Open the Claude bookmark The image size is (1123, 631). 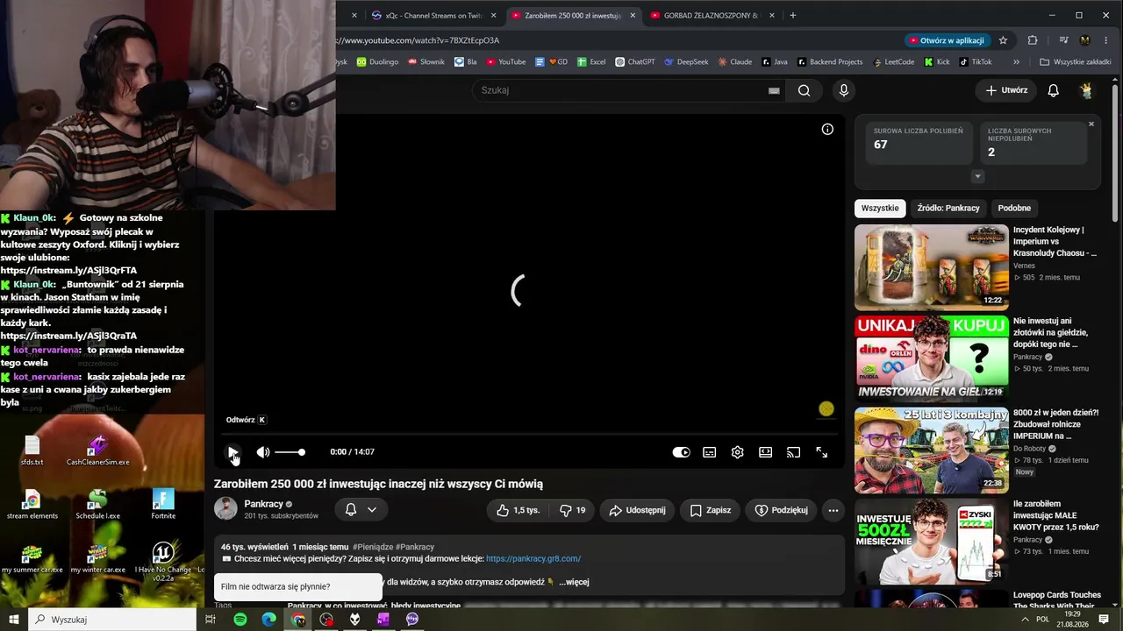point(734,62)
